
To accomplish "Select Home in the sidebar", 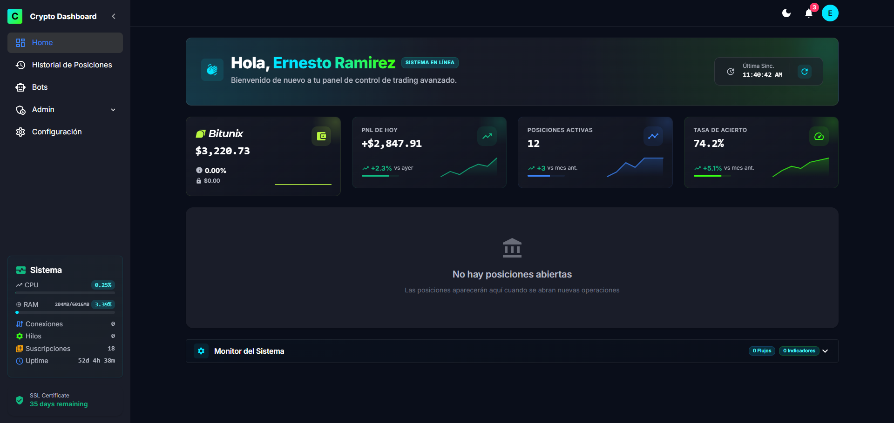I will (x=42, y=42).
